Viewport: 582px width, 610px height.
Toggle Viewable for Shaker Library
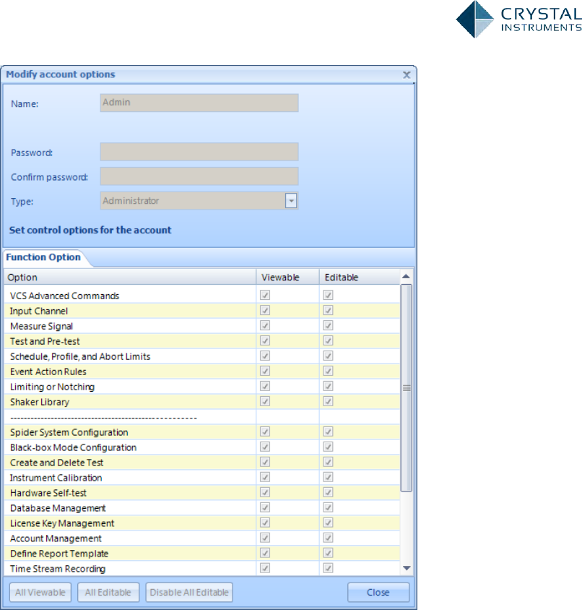[x=265, y=401]
